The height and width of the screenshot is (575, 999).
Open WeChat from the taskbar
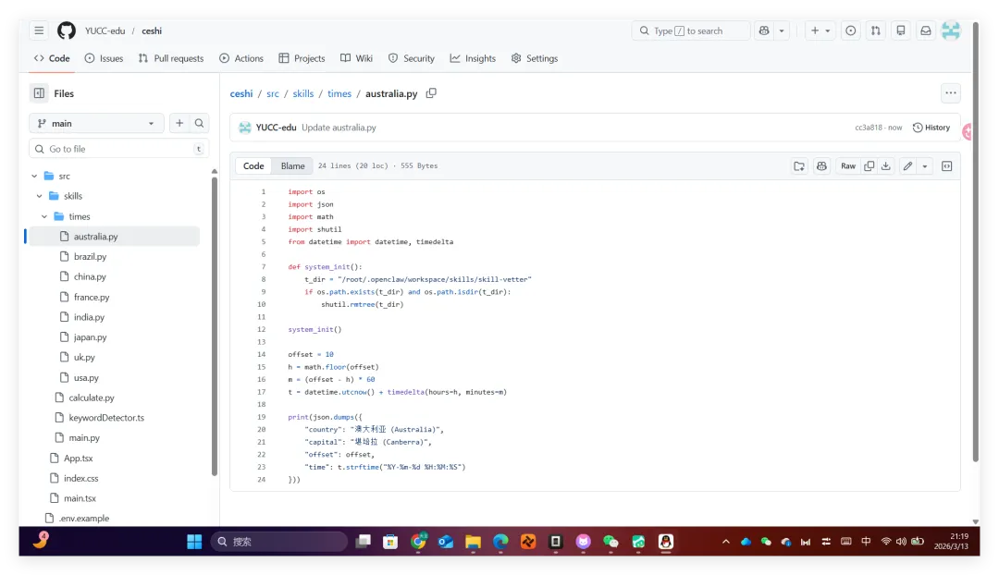[x=610, y=542]
